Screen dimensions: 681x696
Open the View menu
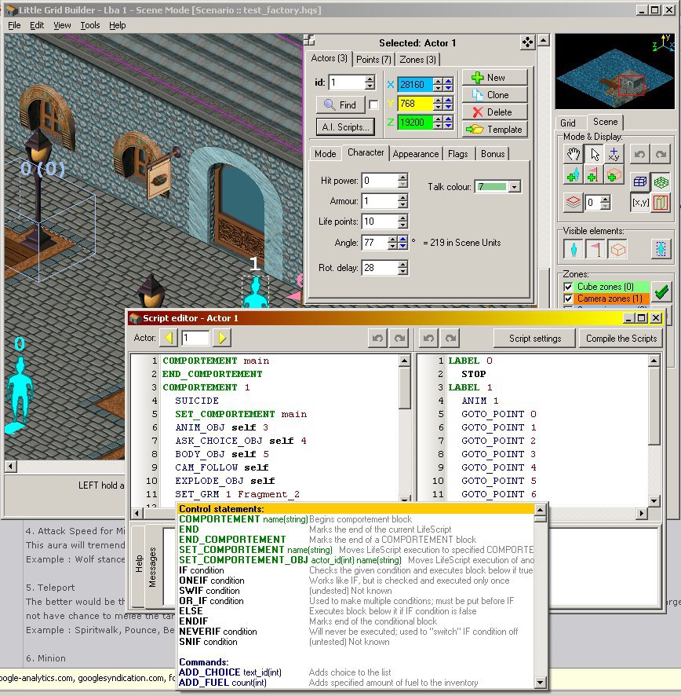[62, 25]
